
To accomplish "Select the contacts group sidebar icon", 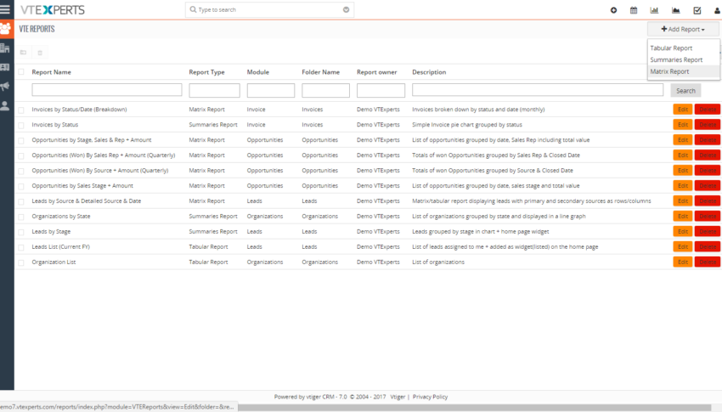I will point(6,29).
